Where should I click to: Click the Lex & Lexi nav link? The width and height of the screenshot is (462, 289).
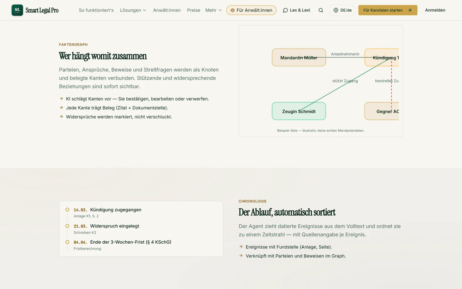297,10
